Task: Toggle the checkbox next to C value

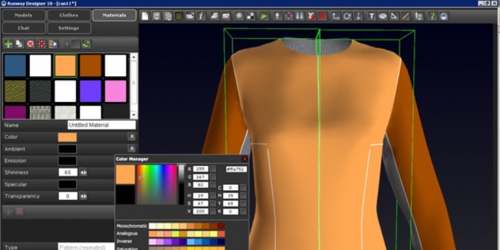Action: [243, 187]
